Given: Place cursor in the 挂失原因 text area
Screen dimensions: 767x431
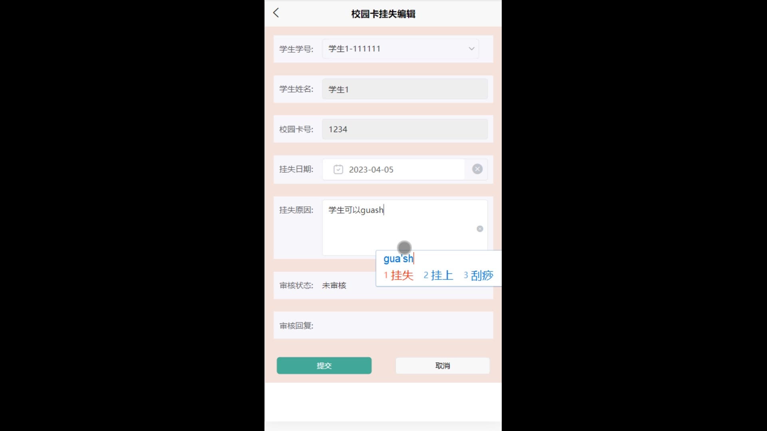Looking at the screenshot, I should pyautogui.click(x=405, y=227).
